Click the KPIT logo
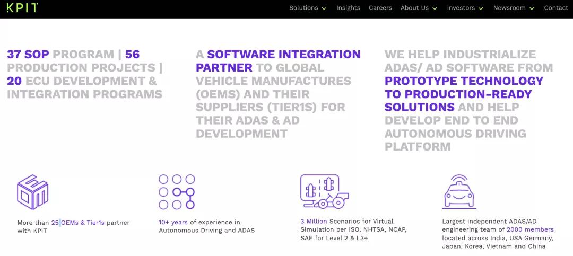The image size is (573, 256). pyautogui.click(x=22, y=7)
